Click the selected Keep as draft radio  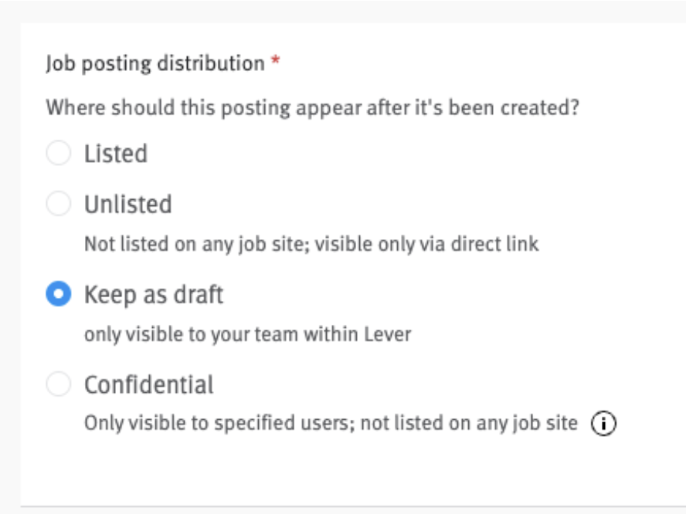tap(59, 294)
